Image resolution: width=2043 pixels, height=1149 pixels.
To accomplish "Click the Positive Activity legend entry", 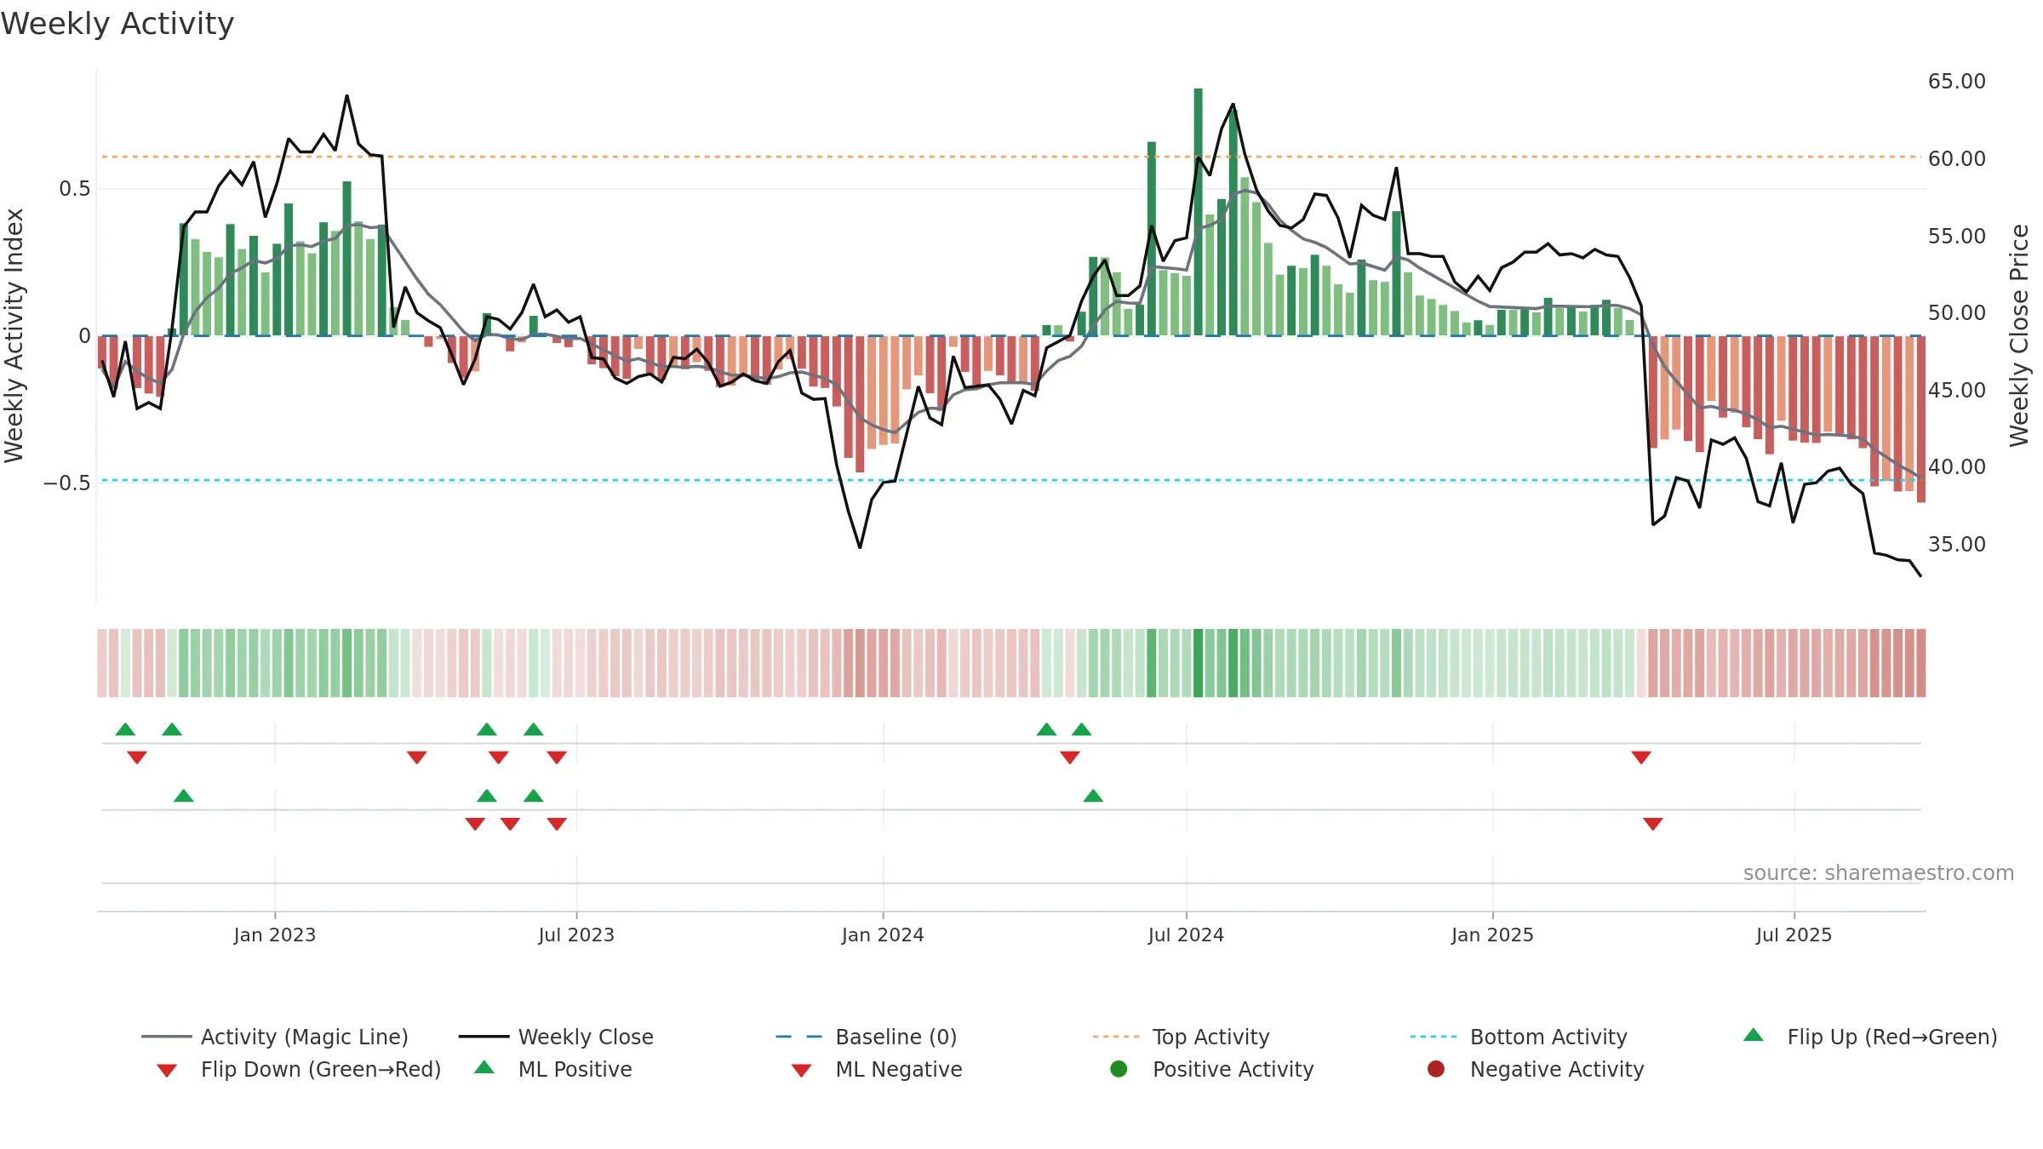I will (1212, 1069).
